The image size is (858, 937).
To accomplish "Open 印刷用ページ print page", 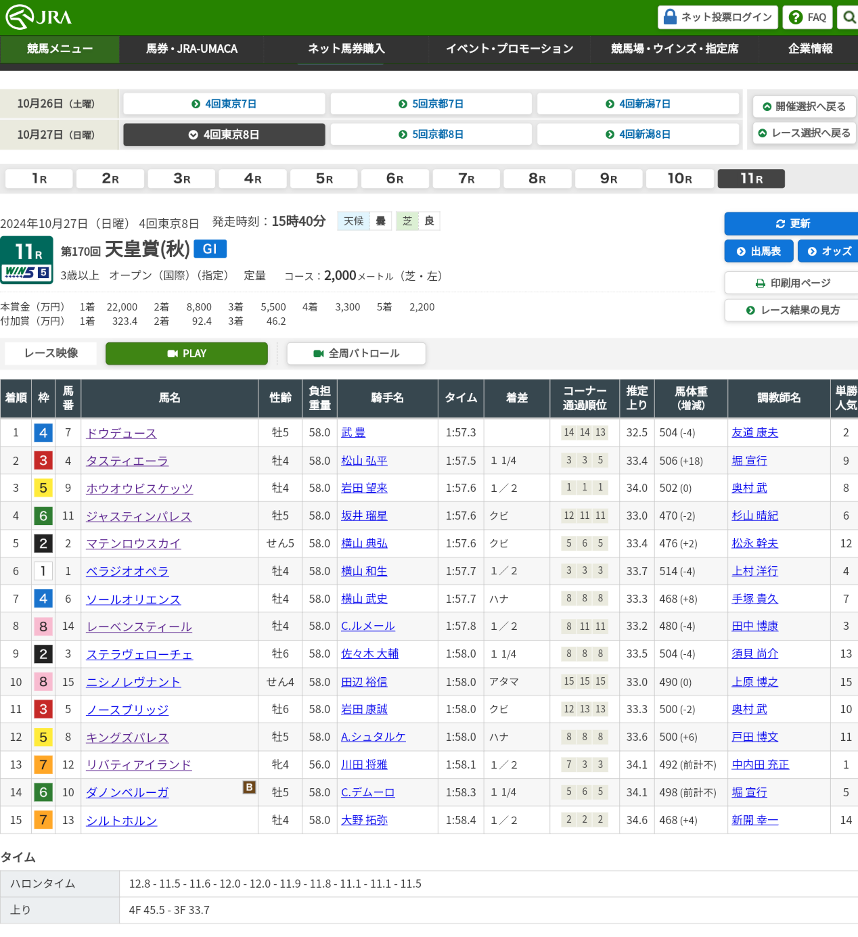I will [791, 283].
